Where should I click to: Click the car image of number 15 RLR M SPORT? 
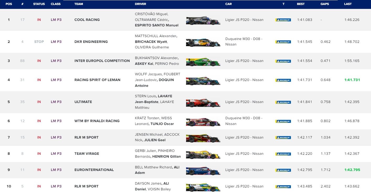pyautogui.click(x=203, y=138)
